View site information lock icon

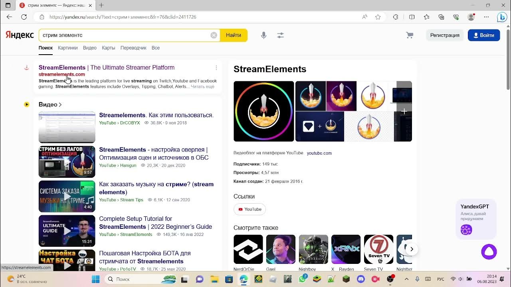42,17
